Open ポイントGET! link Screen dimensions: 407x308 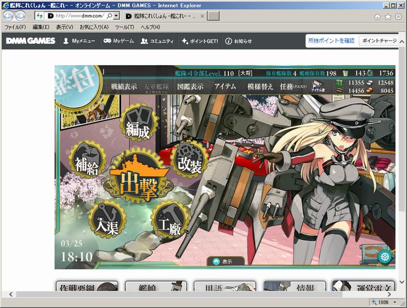[x=200, y=41]
